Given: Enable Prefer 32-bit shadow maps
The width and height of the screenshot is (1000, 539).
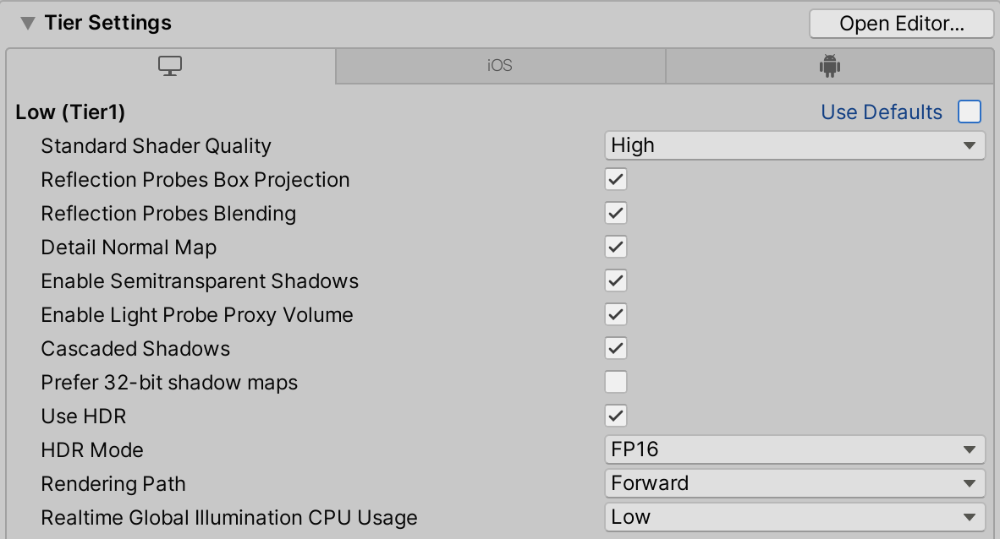Looking at the screenshot, I should (x=616, y=382).
